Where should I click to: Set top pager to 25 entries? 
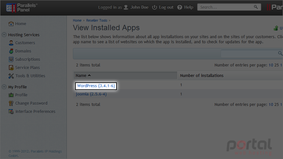click(x=277, y=65)
